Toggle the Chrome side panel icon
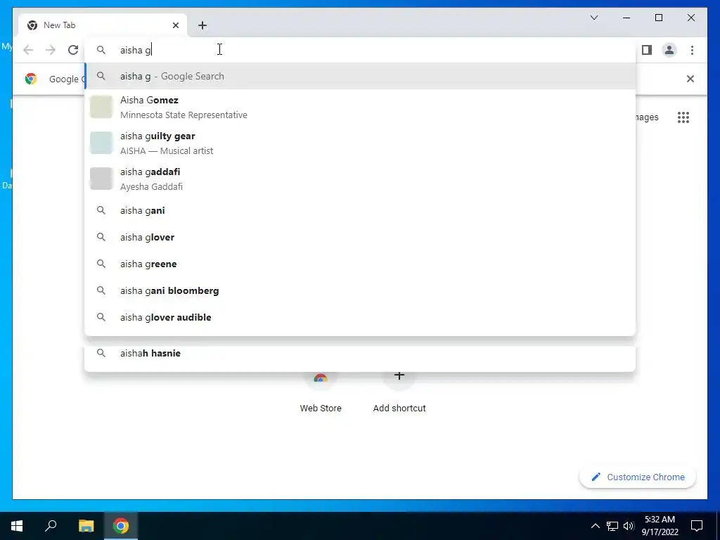 tap(647, 50)
